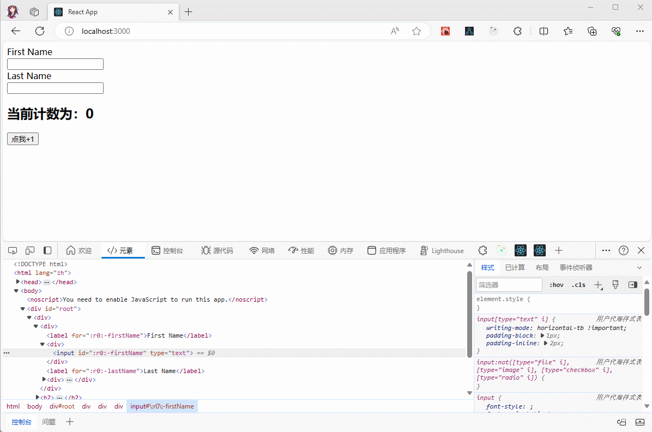
Task: Click the 筛选器 style filter field
Action: point(509,285)
